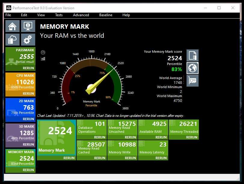The height and width of the screenshot is (184, 244).
Task: Rerun the large Memory Mark 2524 tile
Action: click(69, 158)
